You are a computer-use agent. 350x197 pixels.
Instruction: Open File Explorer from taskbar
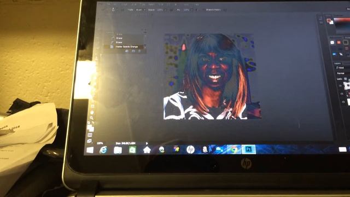[x=118, y=150]
